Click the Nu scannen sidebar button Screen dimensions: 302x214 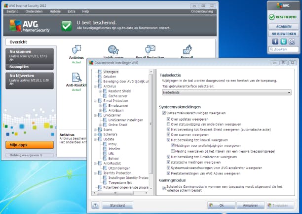30,56
